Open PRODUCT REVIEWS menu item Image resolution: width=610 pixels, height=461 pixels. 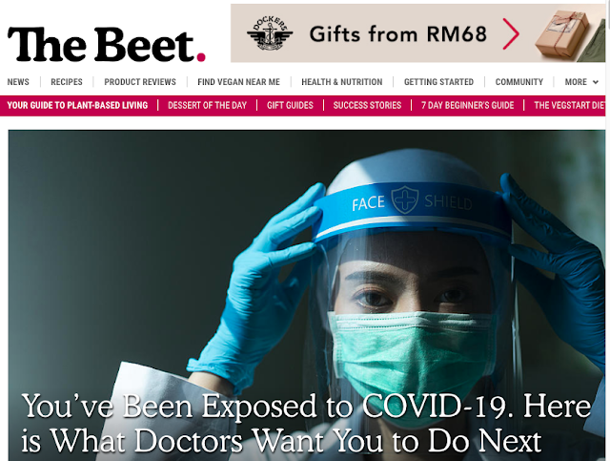click(140, 82)
